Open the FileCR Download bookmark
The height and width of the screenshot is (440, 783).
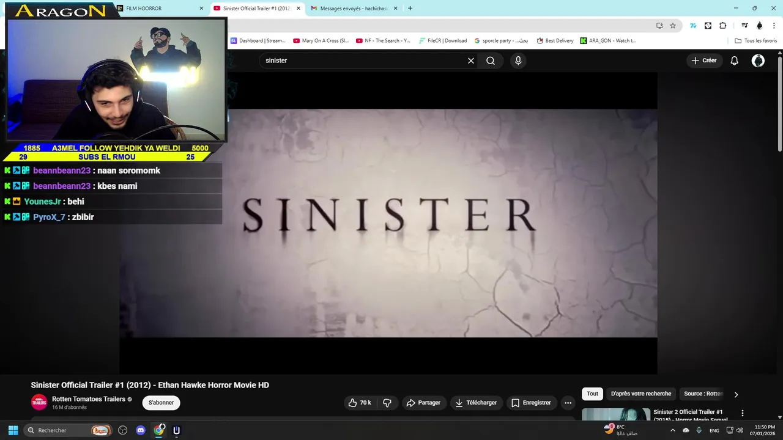pos(443,41)
